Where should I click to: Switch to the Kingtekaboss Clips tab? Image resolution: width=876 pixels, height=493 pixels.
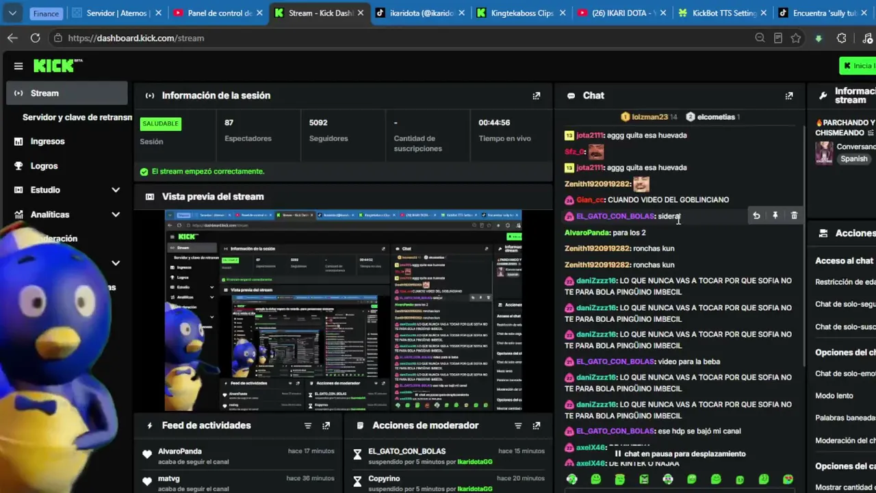tap(521, 13)
